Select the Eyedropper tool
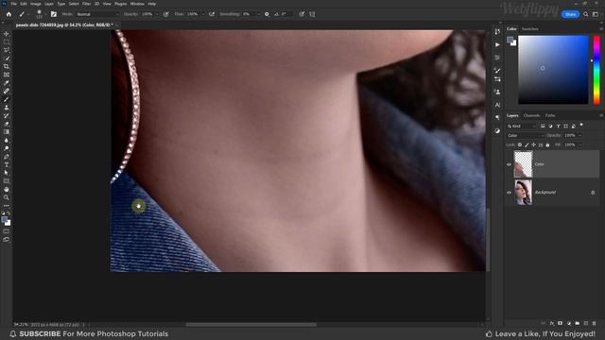This screenshot has width=605, height=340. [x=7, y=83]
